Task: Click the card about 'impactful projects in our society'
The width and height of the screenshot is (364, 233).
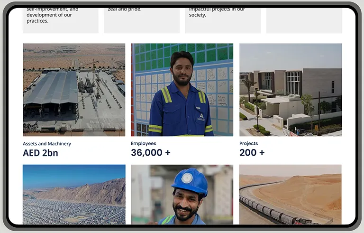Action: tap(223, 20)
